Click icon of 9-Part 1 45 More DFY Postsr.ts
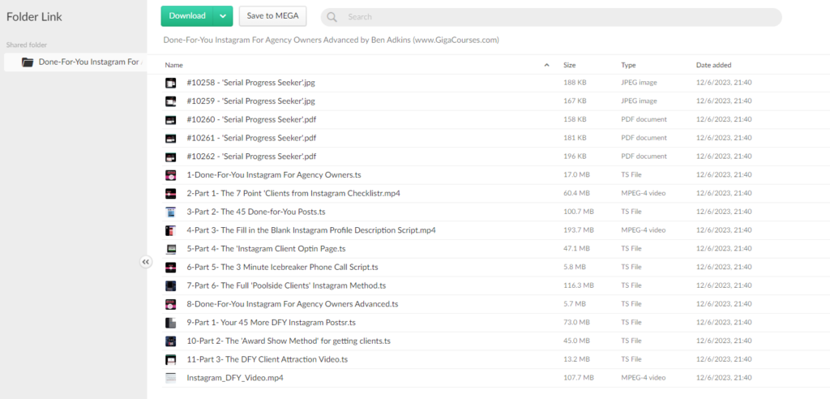The height and width of the screenshot is (399, 830). click(x=170, y=322)
